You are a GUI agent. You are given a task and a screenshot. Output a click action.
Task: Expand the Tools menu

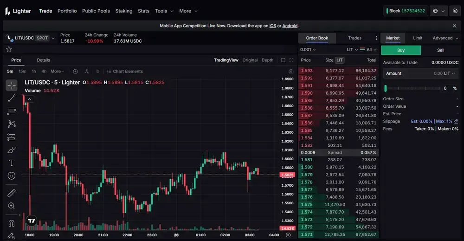(x=164, y=11)
